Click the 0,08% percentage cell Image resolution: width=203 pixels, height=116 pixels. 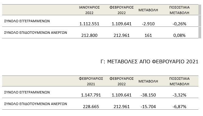(x=179, y=35)
